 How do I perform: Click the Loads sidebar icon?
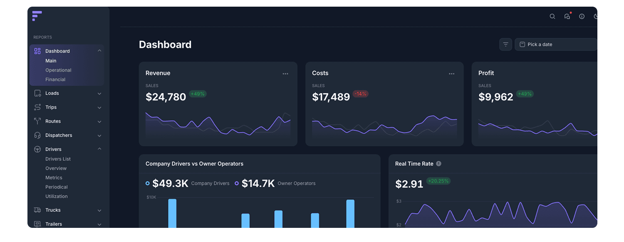click(37, 94)
